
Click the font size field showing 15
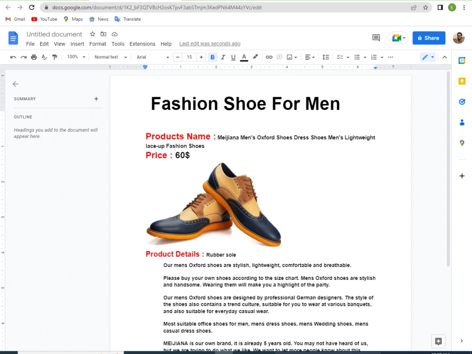tap(189, 57)
